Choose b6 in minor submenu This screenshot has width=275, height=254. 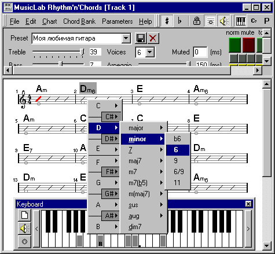point(178,139)
